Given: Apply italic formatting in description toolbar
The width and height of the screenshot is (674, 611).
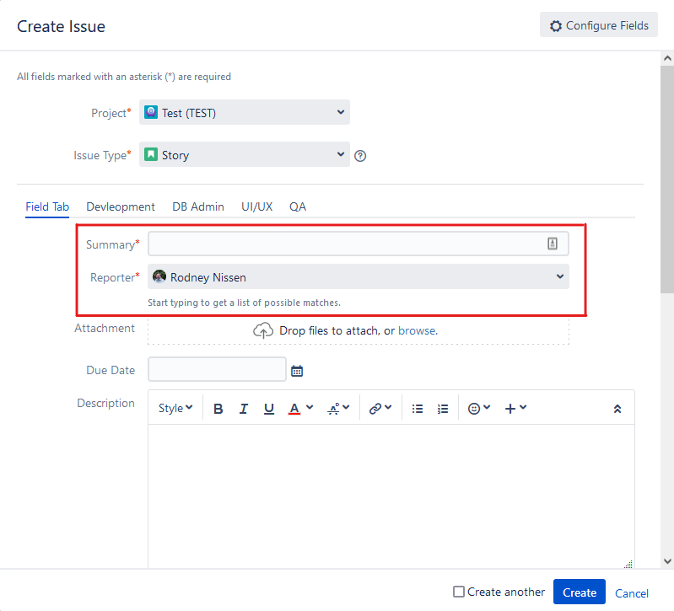Looking at the screenshot, I should 244,409.
